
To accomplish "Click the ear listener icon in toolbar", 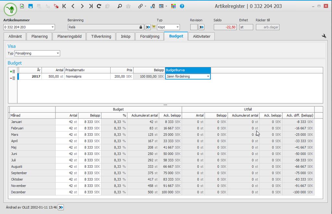I will (153, 6).
